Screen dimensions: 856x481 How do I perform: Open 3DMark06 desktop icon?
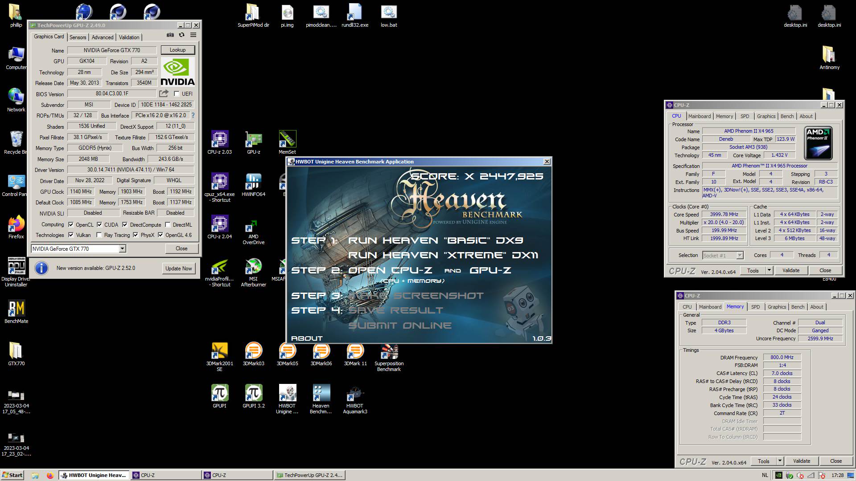click(321, 354)
